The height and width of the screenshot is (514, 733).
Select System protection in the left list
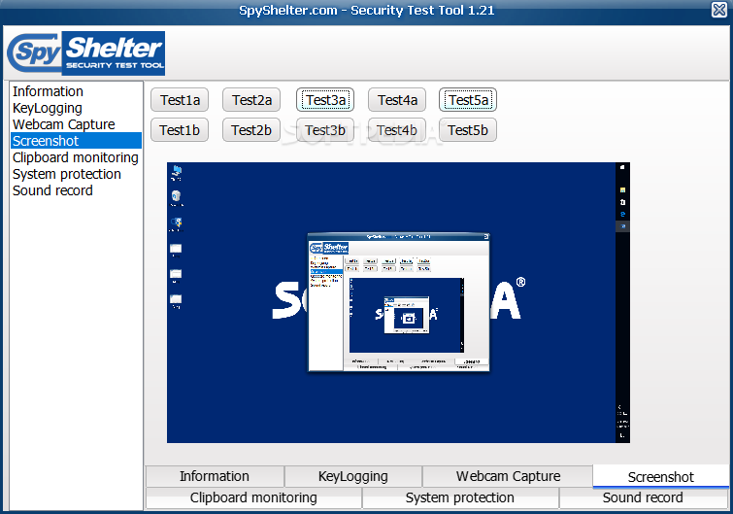(76, 174)
